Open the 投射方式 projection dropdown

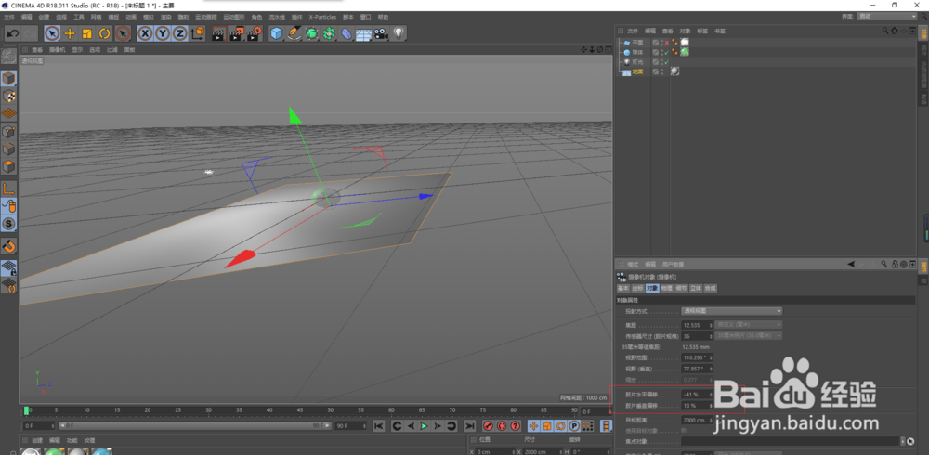click(732, 311)
